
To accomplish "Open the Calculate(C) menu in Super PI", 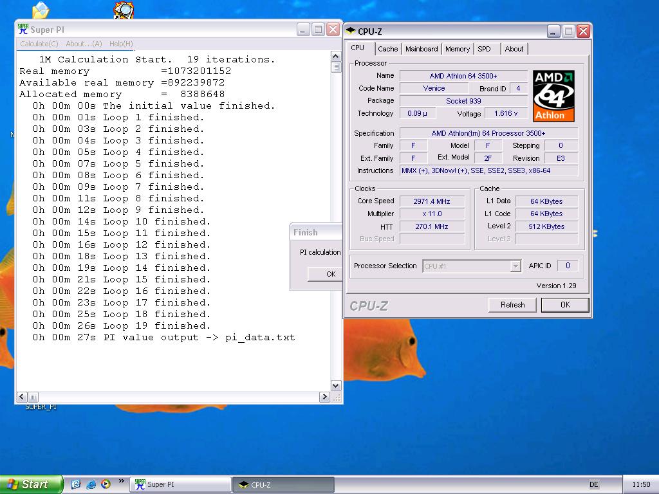I will coord(39,44).
